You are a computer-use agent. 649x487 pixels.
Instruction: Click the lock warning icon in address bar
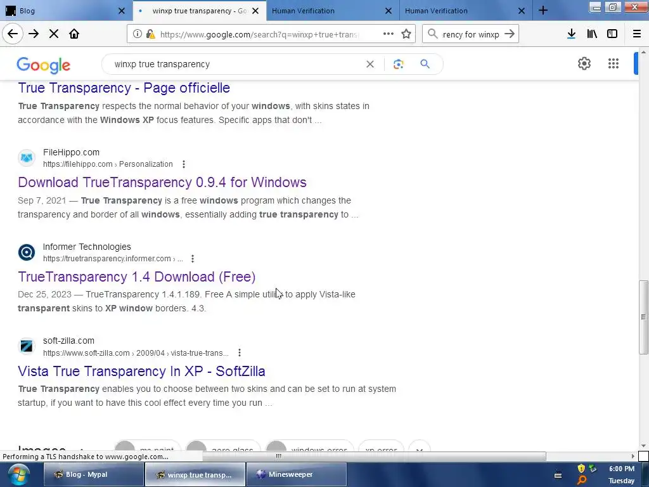pos(150,34)
